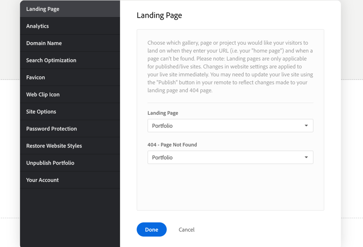This screenshot has height=247, width=363.
Task: Select Landing Page in the sidebar
Action: [x=70, y=9]
